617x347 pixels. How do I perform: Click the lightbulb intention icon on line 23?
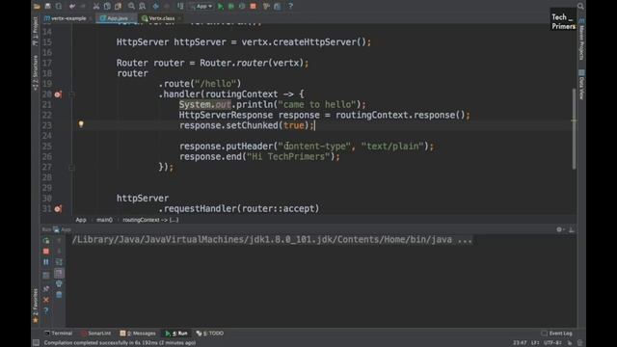[x=81, y=124]
